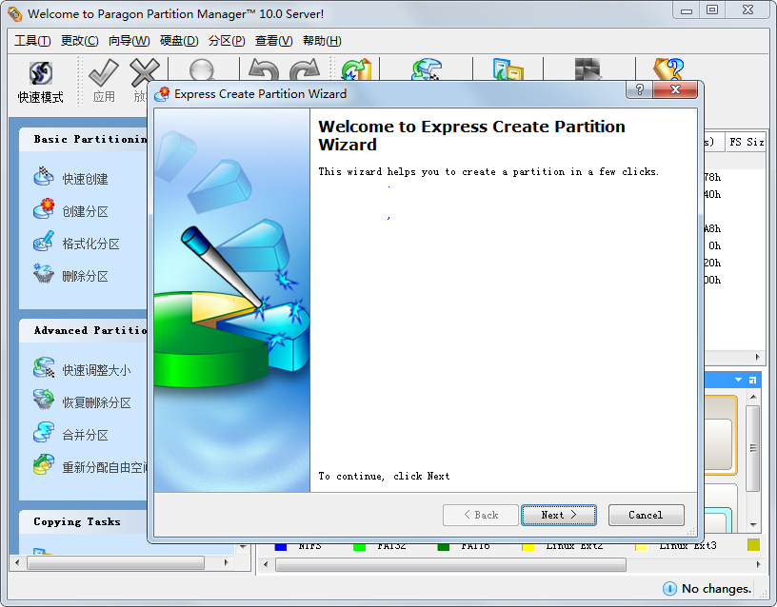
Task: Open the help question mark toolbar icon
Action: 667,70
